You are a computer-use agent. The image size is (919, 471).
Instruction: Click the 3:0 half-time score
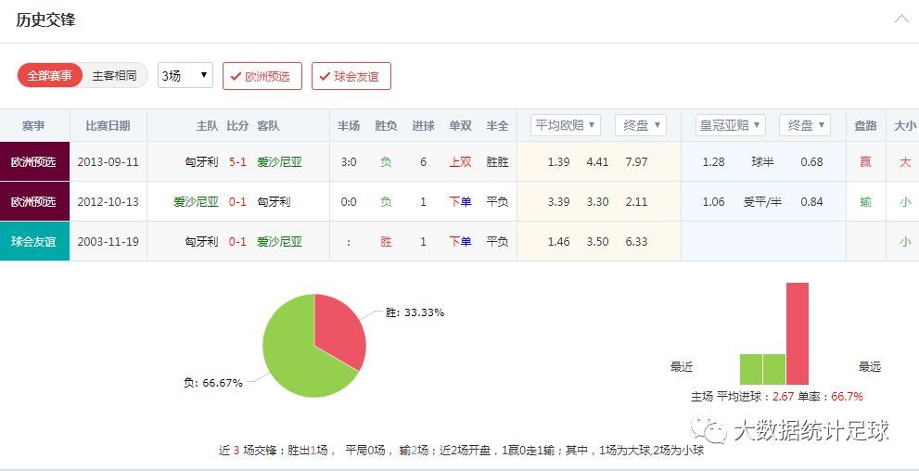[x=349, y=161]
